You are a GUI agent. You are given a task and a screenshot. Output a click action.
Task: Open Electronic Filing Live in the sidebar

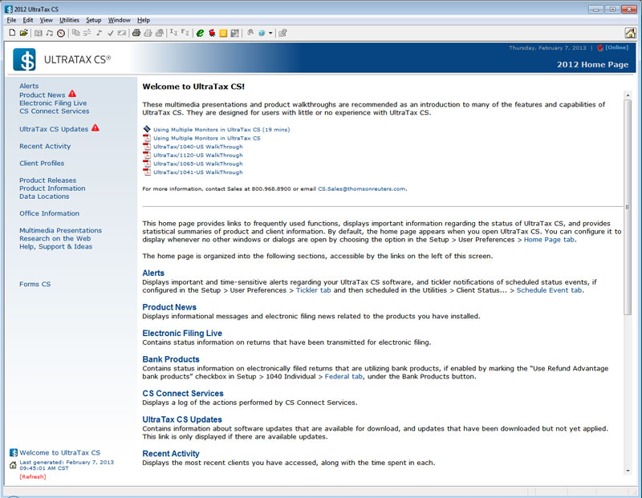(x=53, y=103)
